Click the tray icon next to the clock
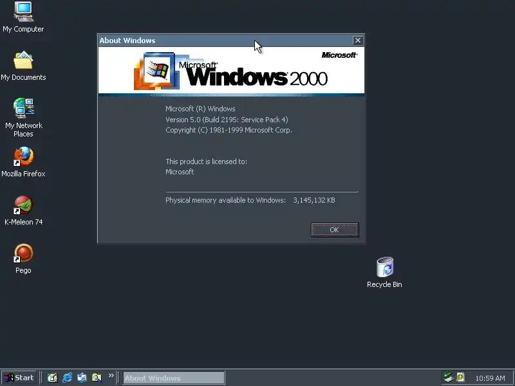 [x=460, y=378]
